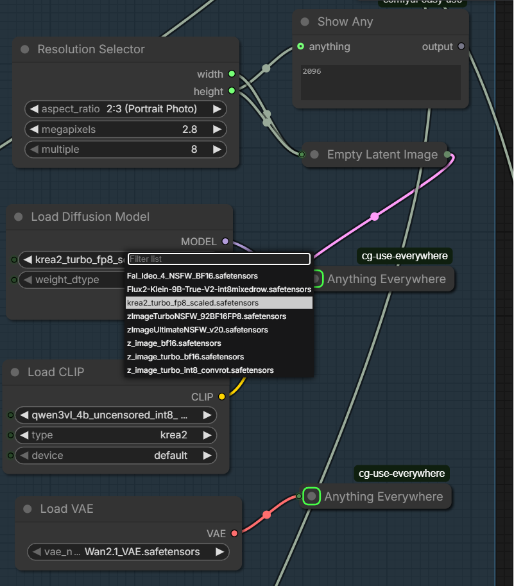
Task: Increase the multiple value
Action: pyautogui.click(x=217, y=149)
